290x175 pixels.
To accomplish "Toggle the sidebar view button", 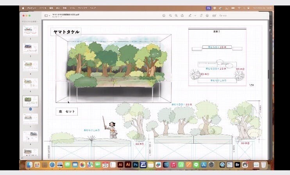I will tap(46, 16).
